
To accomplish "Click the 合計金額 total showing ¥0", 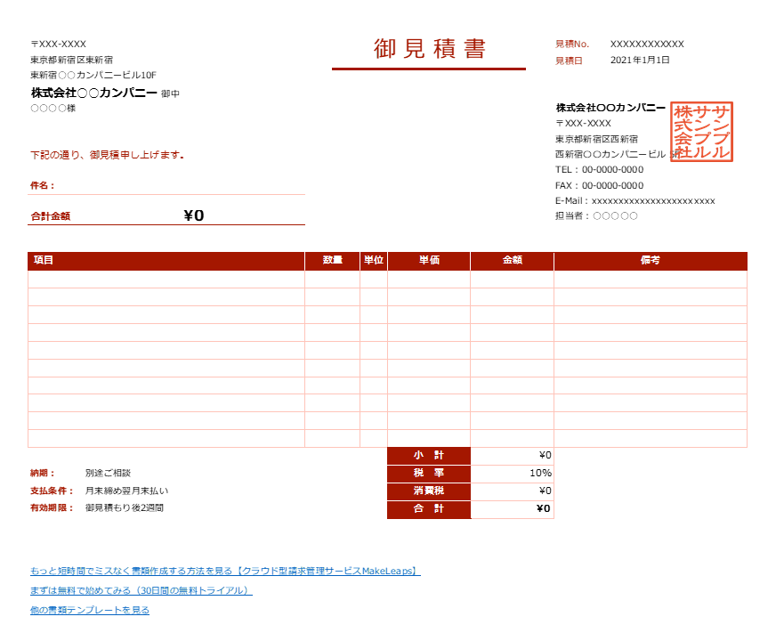I will (195, 214).
